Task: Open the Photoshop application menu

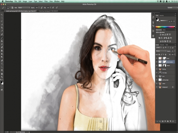Action: point(9,1)
